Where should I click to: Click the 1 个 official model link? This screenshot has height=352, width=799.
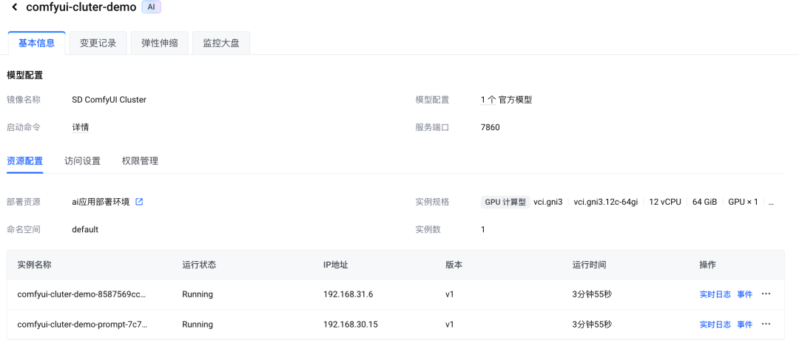coord(488,100)
